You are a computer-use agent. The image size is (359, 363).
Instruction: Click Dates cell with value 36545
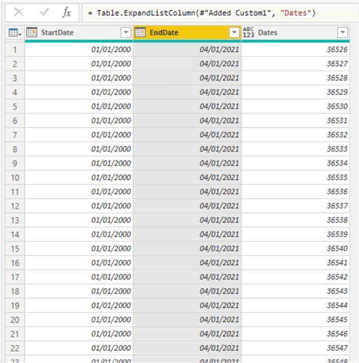pyautogui.click(x=296, y=320)
